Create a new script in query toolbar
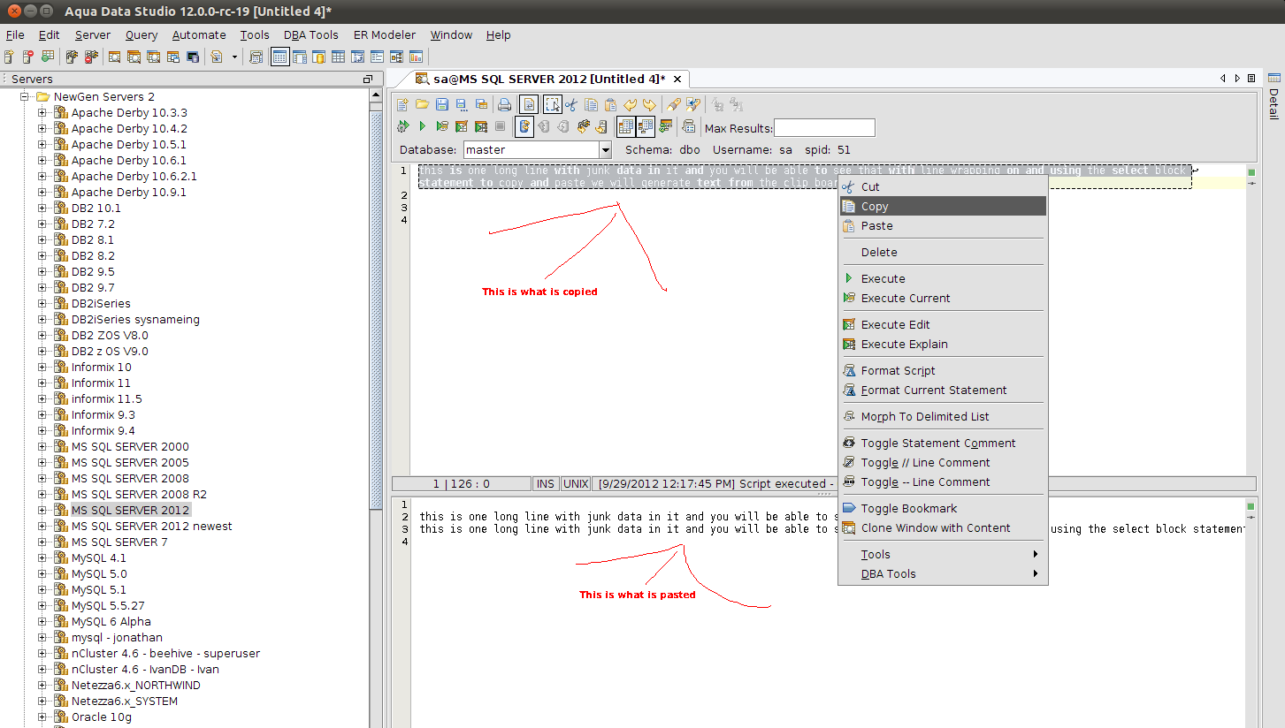The height and width of the screenshot is (728, 1285). (403, 104)
